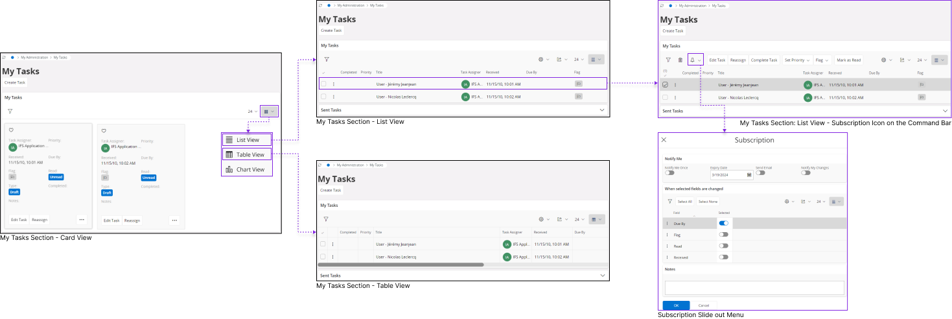Choose Chart View from the view menu
The width and height of the screenshot is (952, 319).
pyautogui.click(x=246, y=170)
